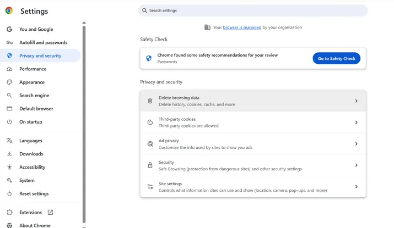This screenshot has width=394, height=228.
Task: Expand Site settings via its chevron arrow
Action: coord(356,187)
